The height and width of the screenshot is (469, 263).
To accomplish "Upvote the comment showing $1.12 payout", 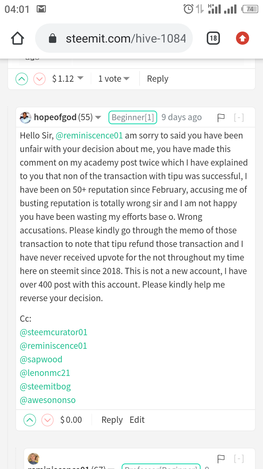I will [x=22, y=79].
